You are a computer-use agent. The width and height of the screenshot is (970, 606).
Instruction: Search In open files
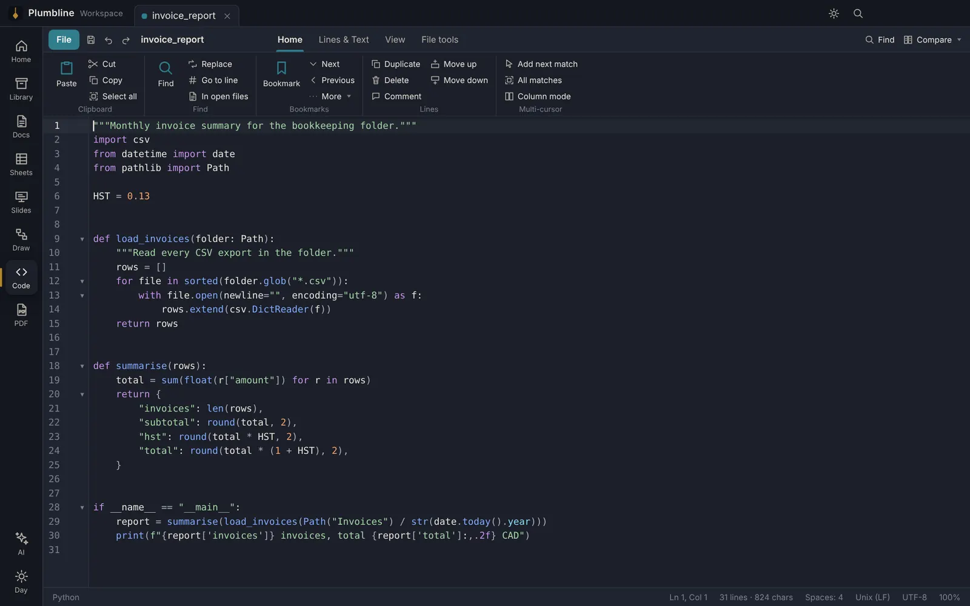(x=218, y=96)
